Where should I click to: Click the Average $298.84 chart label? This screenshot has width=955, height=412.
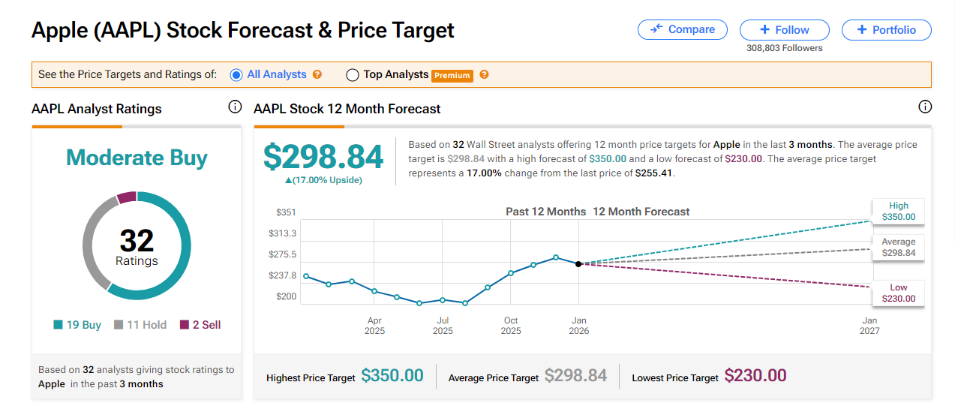898,248
